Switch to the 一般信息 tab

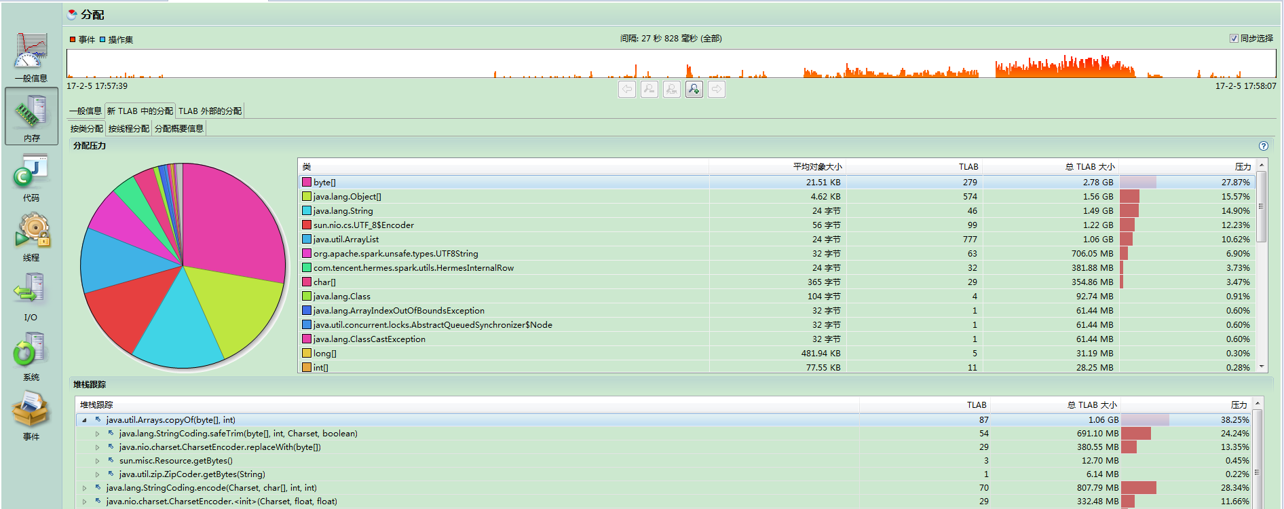pos(86,111)
